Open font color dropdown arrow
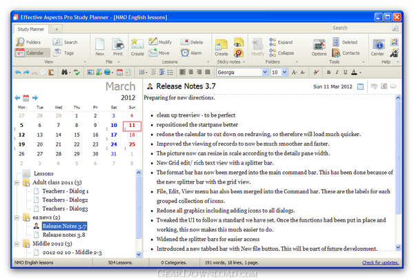Image resolution: width=414 pixels, height=279 pixels. (360, 73)
